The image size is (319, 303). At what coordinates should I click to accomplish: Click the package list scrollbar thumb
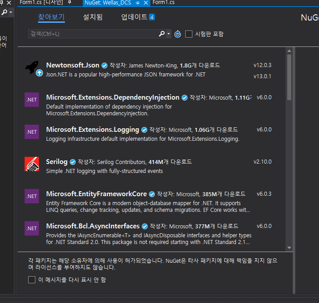coord(289,77)
